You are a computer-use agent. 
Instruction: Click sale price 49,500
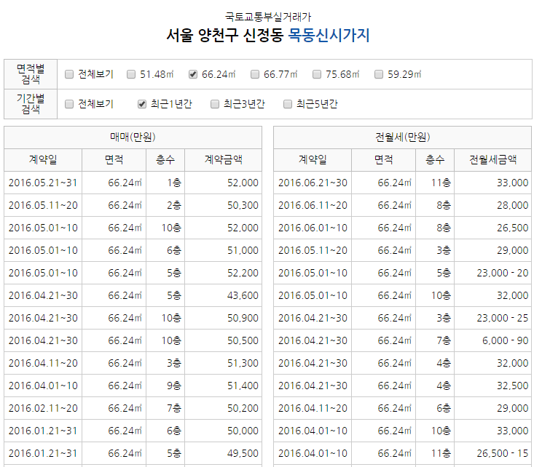click(243, 453)
